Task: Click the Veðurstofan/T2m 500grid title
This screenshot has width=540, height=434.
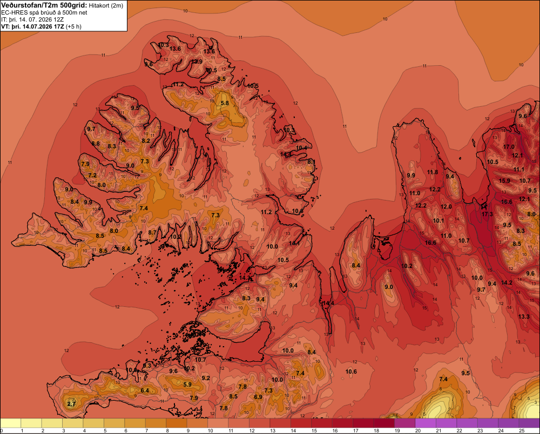Action: tap(44, 5)
